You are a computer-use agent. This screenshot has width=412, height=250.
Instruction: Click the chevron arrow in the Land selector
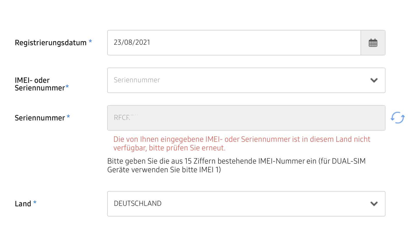click(374, 203)
